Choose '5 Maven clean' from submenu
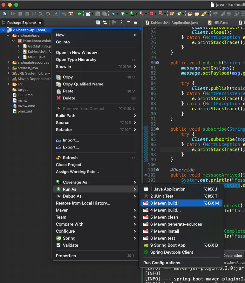This screenshot has width=245, height=283. pyautogui.click(x=181, y=217)
